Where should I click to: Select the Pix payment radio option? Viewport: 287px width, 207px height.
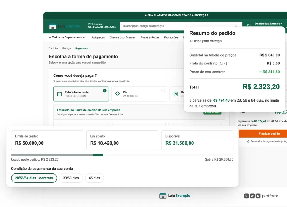click(163, 90)
